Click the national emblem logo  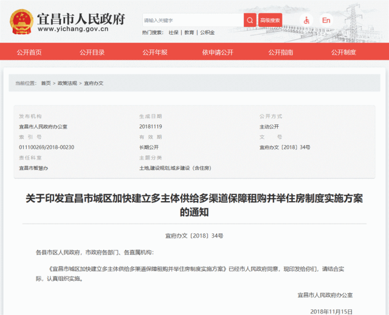click(x=22, y=22)
